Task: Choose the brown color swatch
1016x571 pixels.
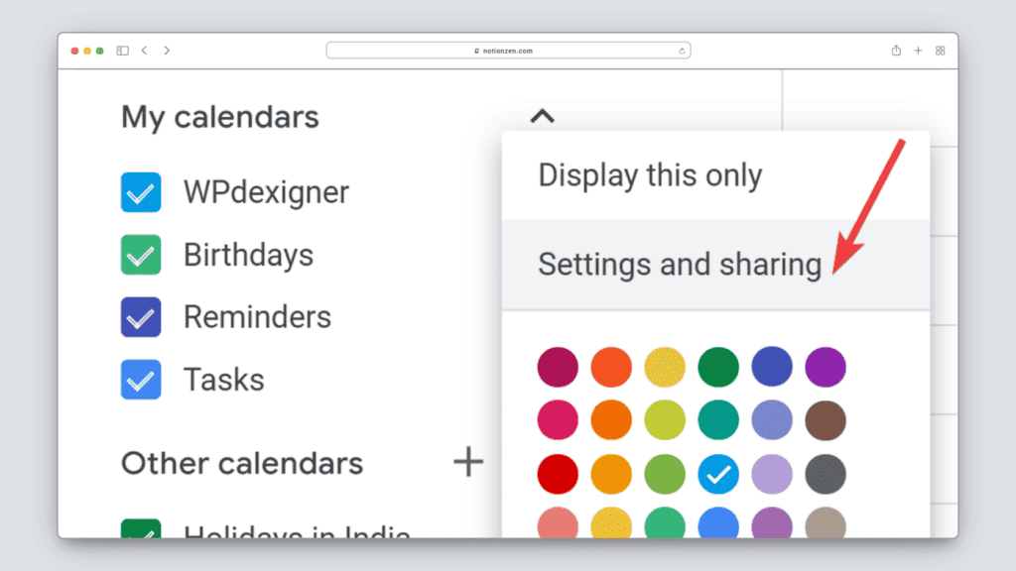Action: [x=825, y=420]
